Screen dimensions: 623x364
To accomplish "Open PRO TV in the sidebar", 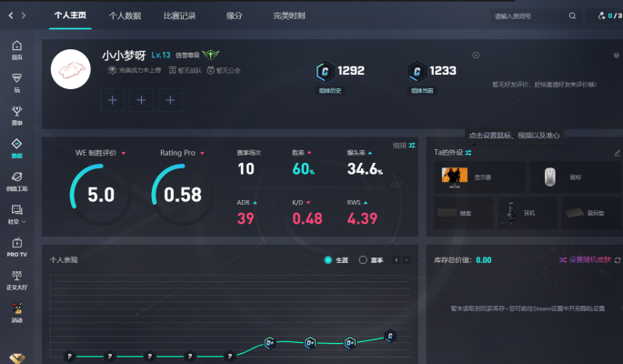I will tap(16, 248).
